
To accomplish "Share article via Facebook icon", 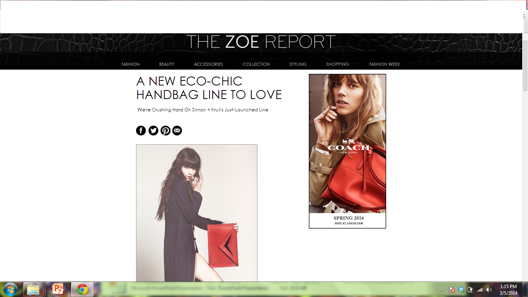I will pos(141,131).
